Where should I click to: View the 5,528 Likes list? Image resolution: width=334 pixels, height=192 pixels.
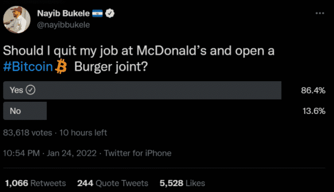coord(182,184)
